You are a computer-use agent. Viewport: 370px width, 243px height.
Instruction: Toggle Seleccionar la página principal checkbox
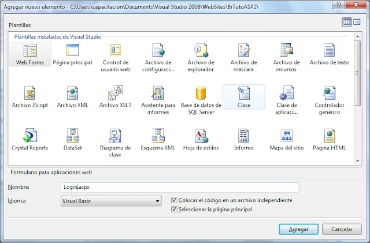174,210
